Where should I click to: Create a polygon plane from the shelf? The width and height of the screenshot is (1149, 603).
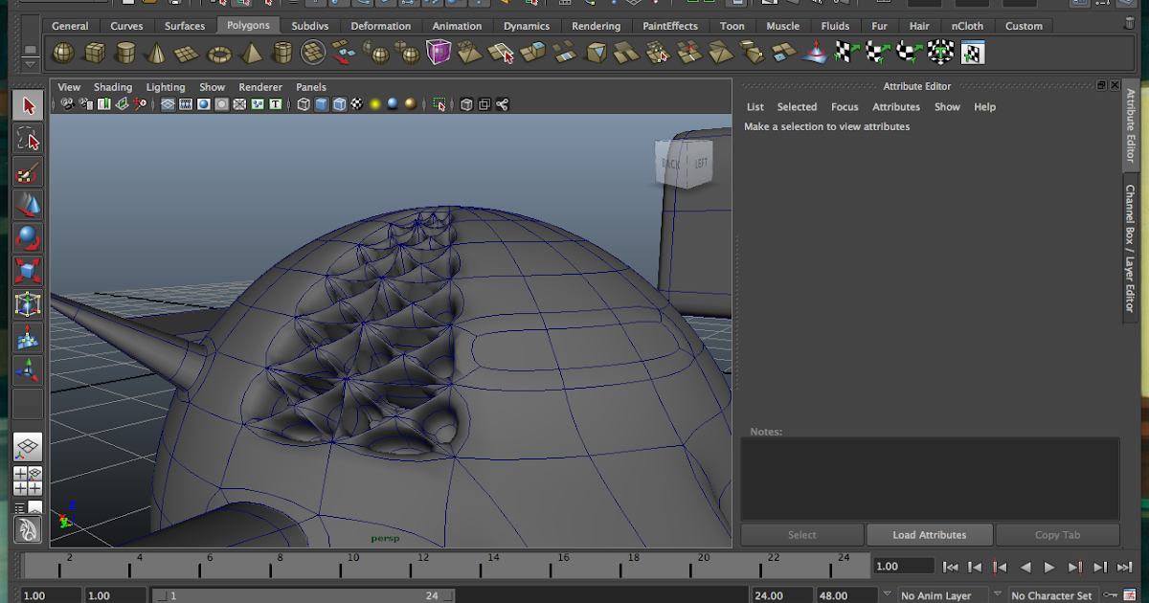(188, 53)
